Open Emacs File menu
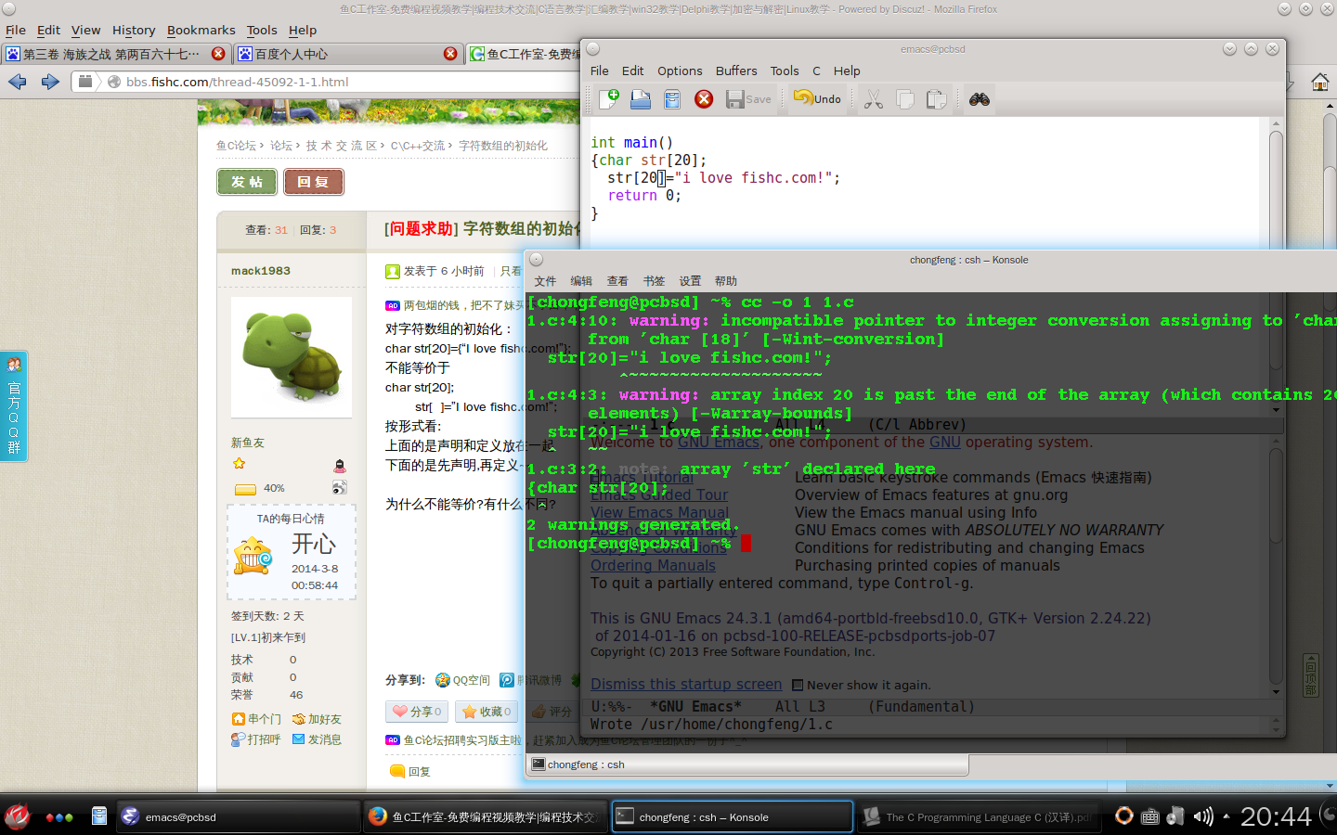Viewport: 1337px width, 835px height. [600, 71]
